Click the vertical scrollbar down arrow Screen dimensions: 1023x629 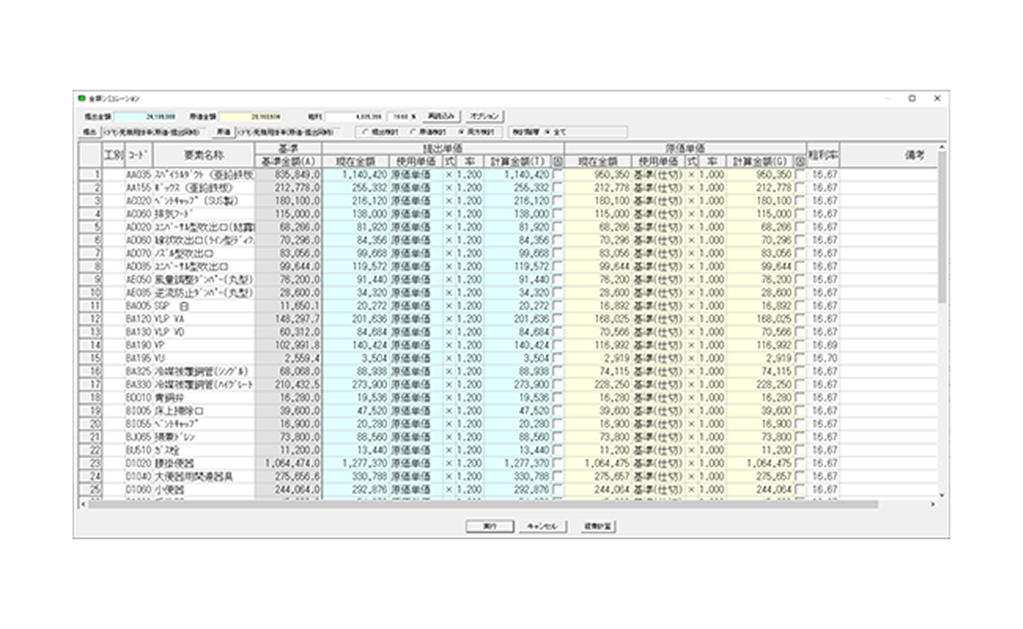940,495
